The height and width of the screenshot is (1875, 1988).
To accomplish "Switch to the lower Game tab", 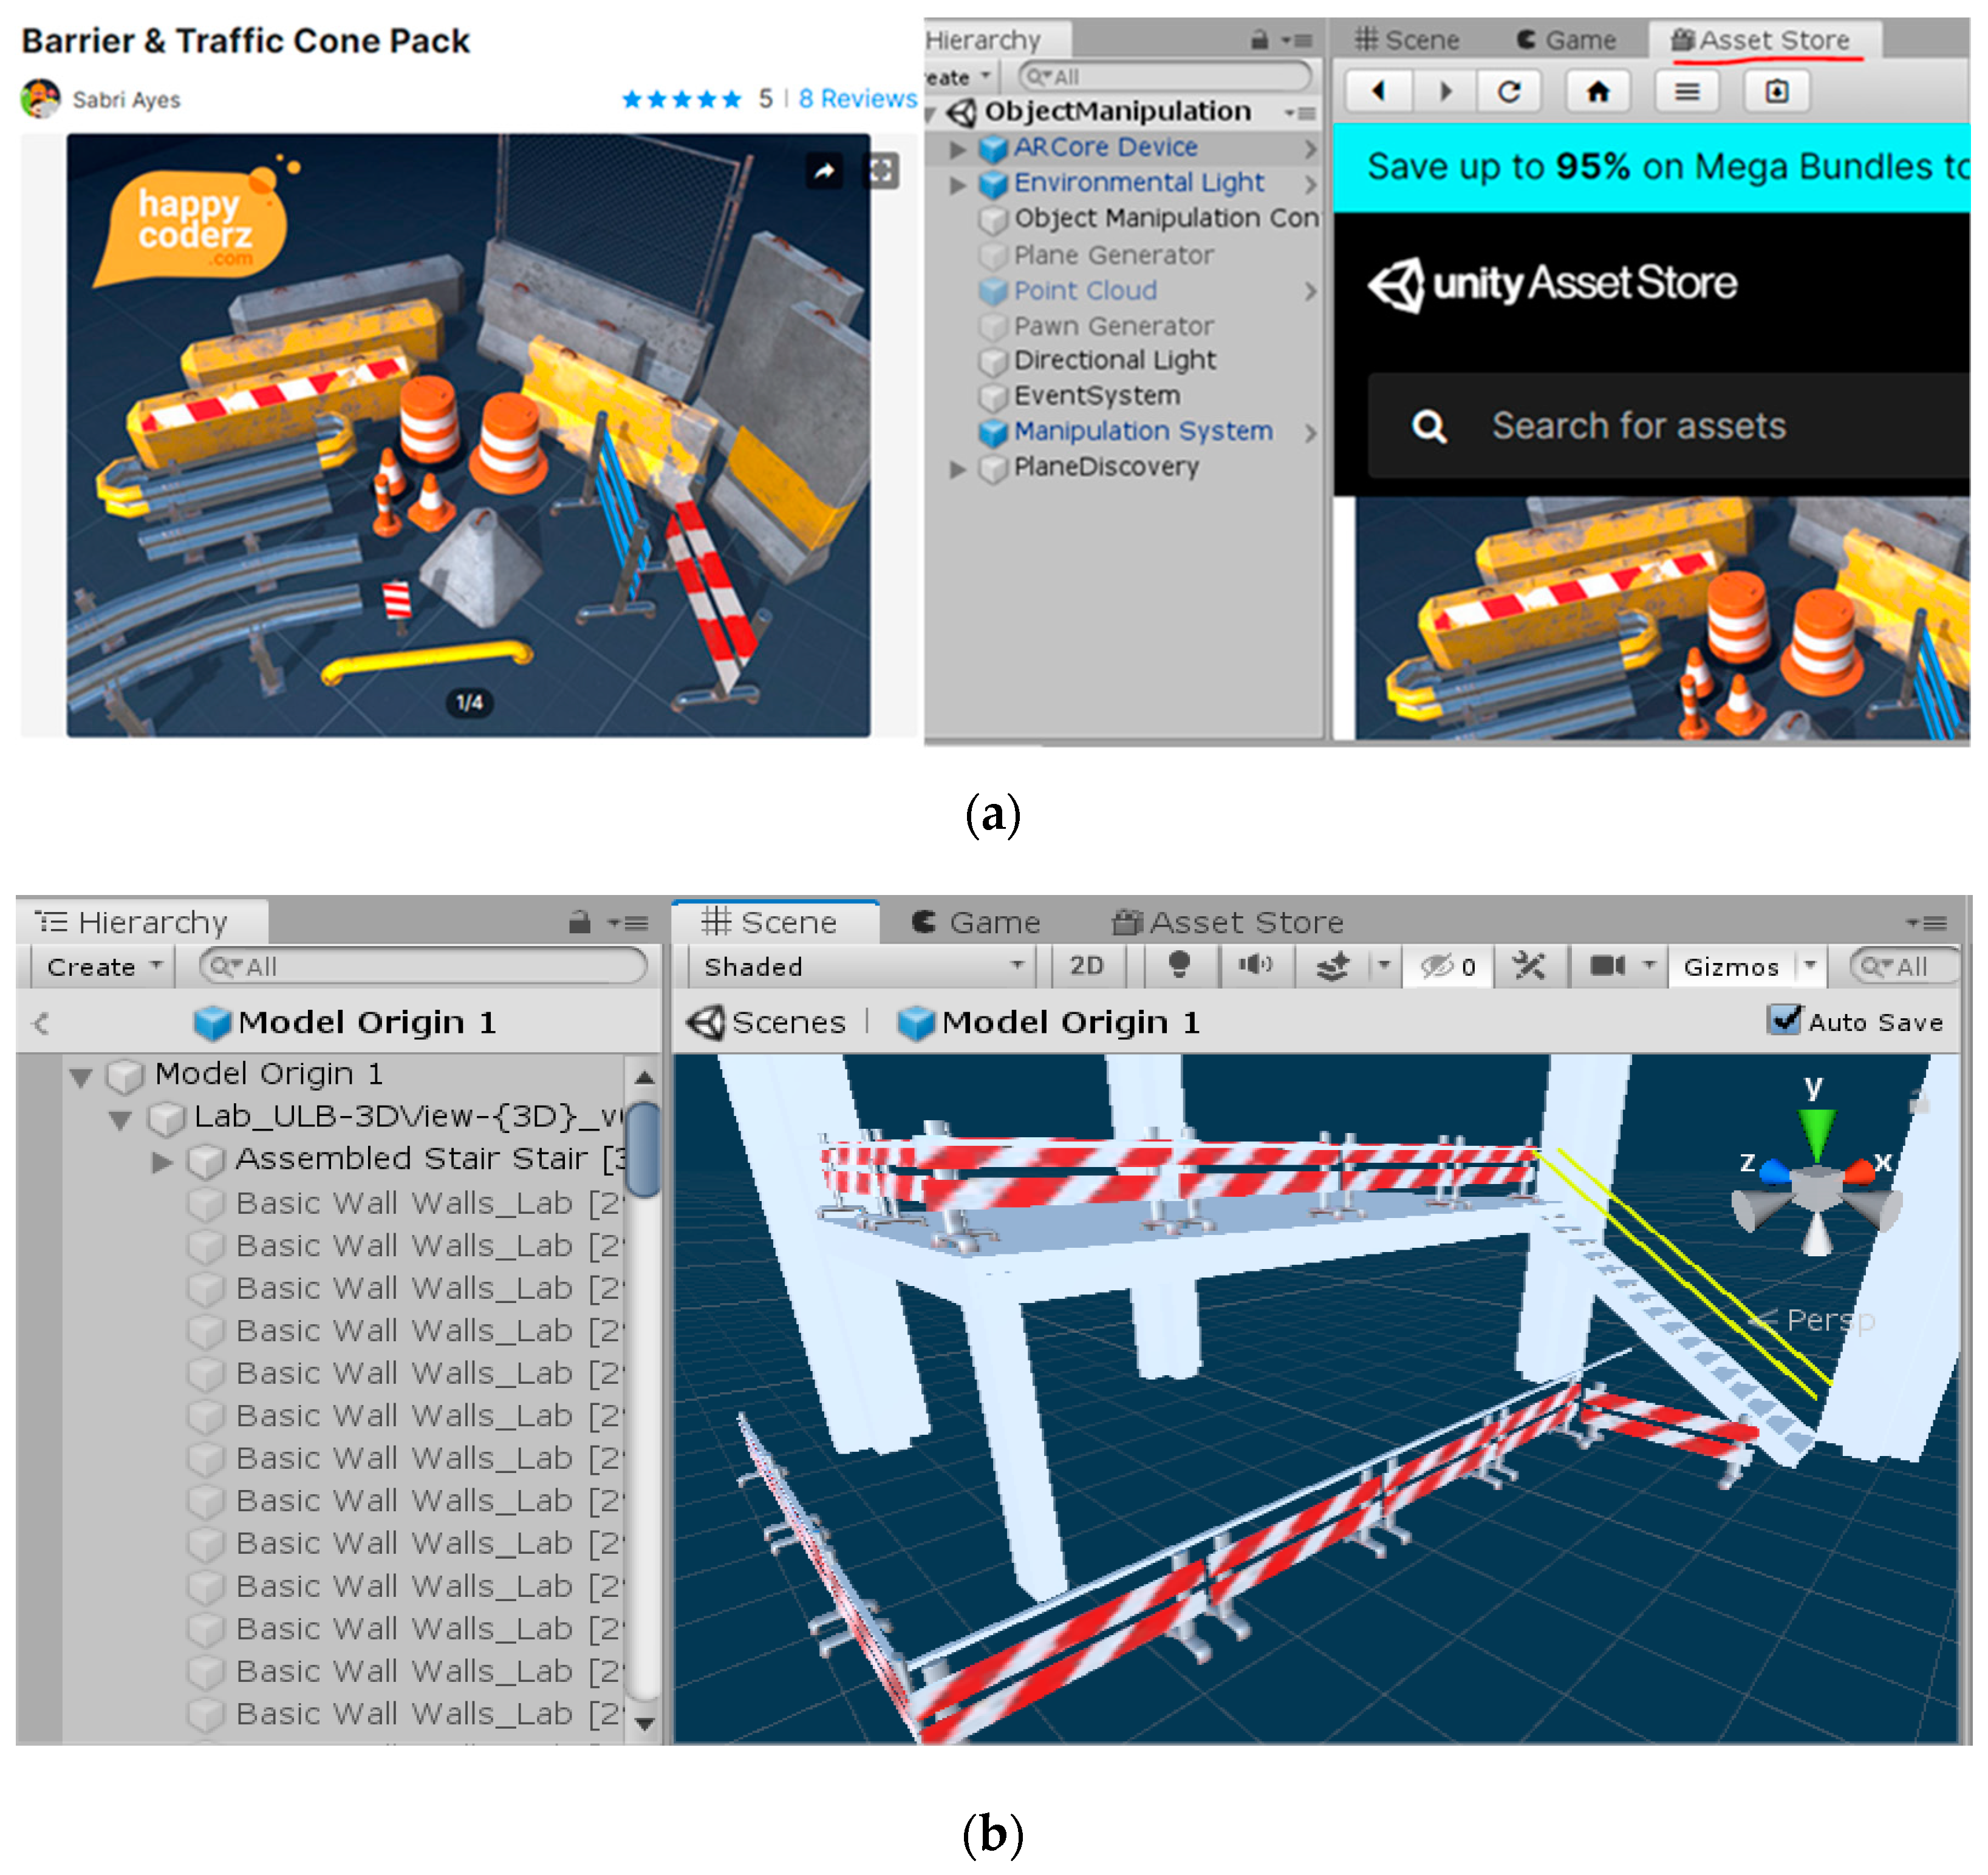I will pyautogui.click(x=976, y=922).
